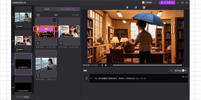This screenshot has width=201, height=100.
Task: Select the 画像 sub-tab
Action: tap(38, 15)
